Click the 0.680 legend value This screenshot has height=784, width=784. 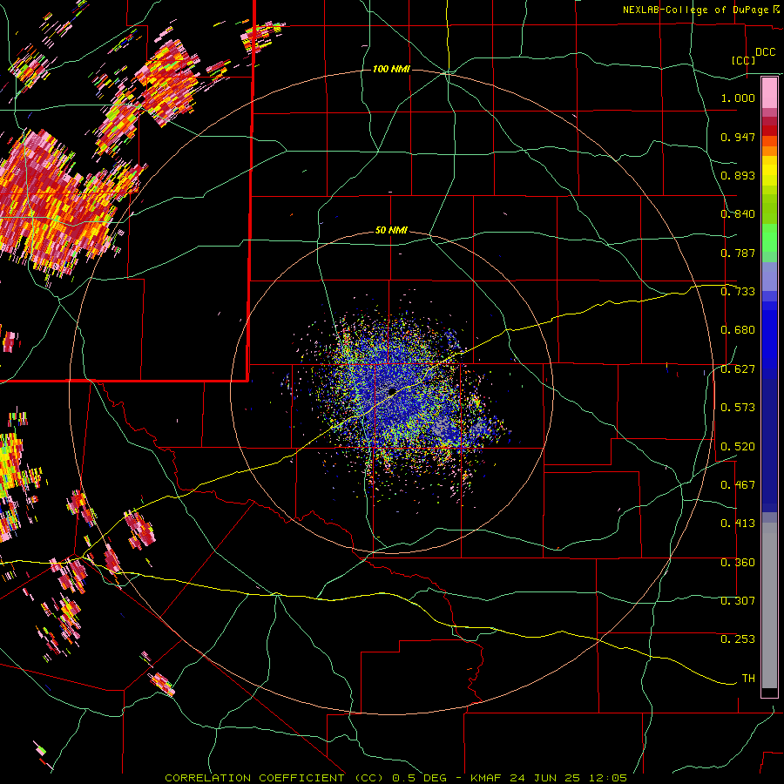(738, 330)
